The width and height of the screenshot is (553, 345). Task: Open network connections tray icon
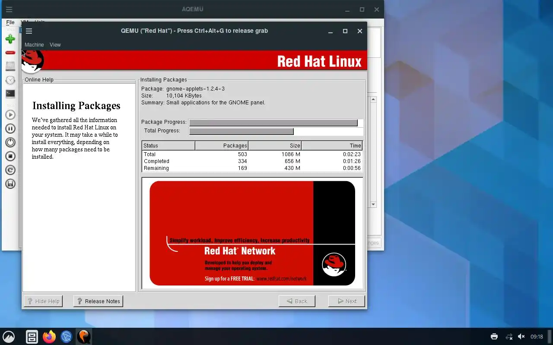point(509,336)
